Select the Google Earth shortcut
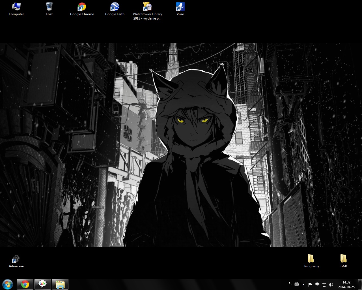This screenshot has height=290, width=362. (x=115, y=9)
